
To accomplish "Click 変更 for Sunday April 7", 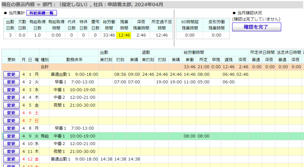I will 11,121.
